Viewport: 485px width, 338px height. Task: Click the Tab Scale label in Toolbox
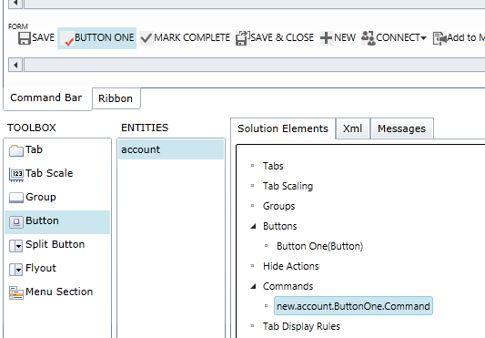click(49, 173)
